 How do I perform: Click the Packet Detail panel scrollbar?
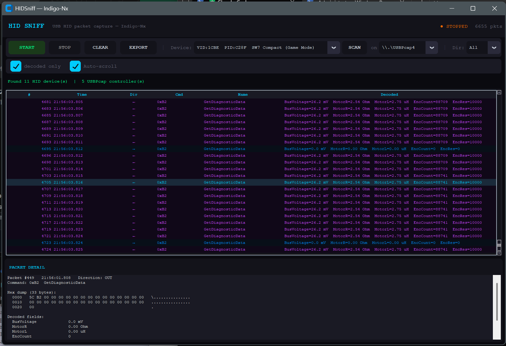coord(497,302)
